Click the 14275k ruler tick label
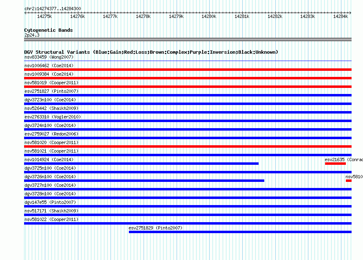The height and width of the screenshot is (260, 363). click(x=44, y=16)
